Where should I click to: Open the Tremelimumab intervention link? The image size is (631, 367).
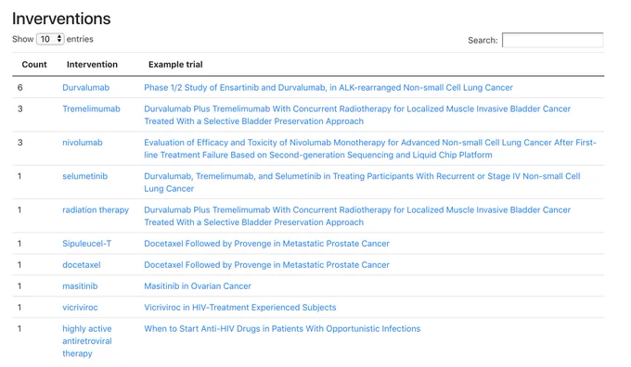pos(91,109)
